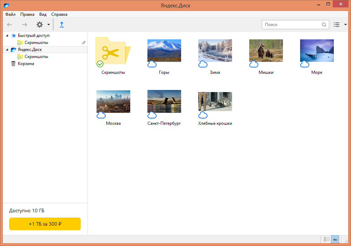Collapse the Яндекс.Диск tree node
The image size is (351, 246).
point(7,50)
